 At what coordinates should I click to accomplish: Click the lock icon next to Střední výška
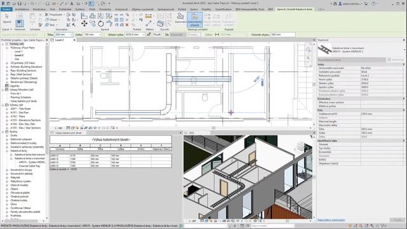point(149,34)
